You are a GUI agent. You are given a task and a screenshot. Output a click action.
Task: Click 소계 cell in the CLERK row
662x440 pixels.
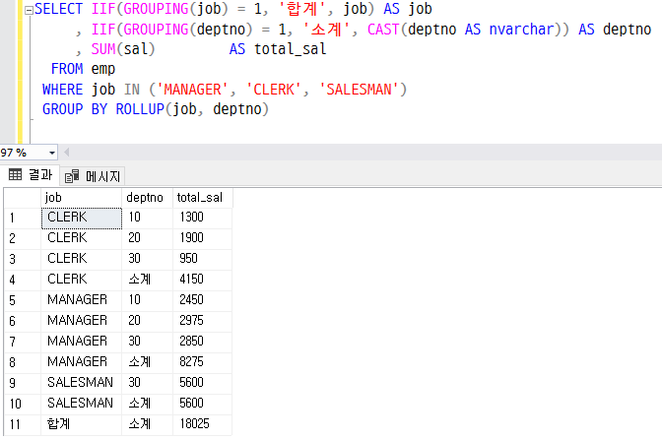click(148, 280)
